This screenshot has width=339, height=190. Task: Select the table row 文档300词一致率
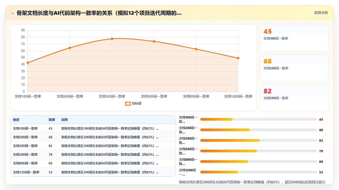[x=93, y=146]
